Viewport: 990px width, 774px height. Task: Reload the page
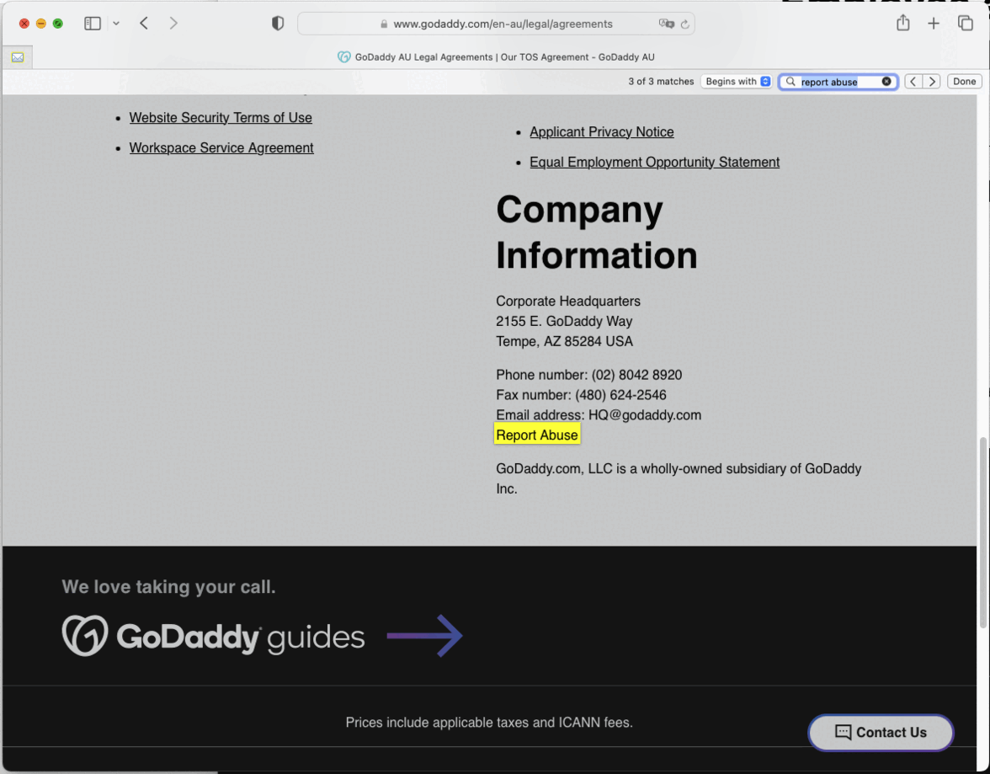[x=685, y=24]
